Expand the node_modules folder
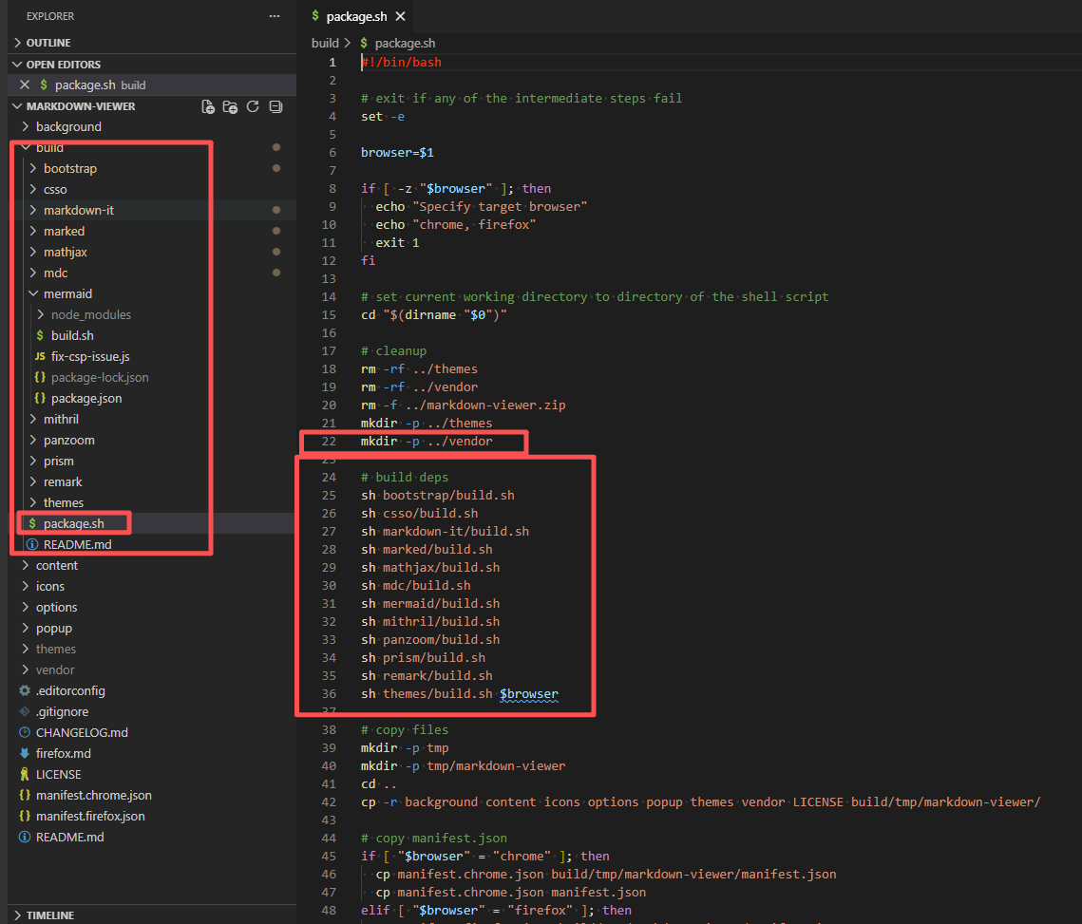 pyautogui.click(x=152, y=314)
